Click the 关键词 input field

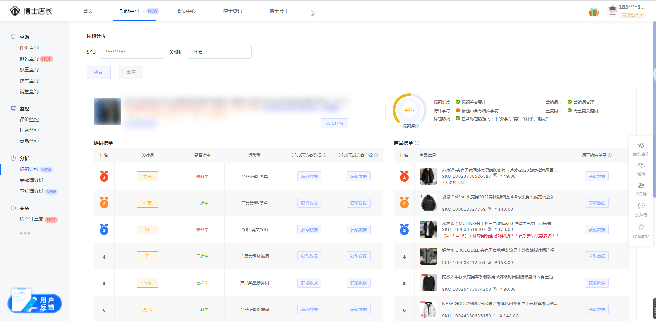click(x=219, y=52)
